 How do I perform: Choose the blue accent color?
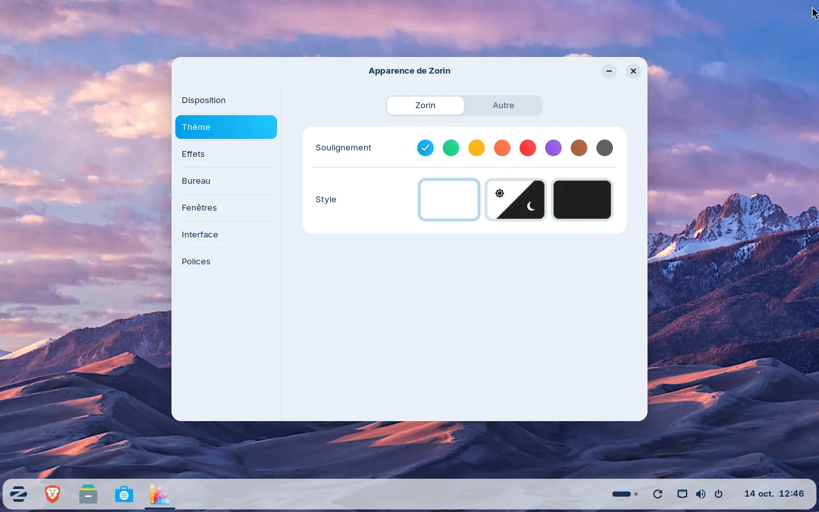(x=425, y=148)
